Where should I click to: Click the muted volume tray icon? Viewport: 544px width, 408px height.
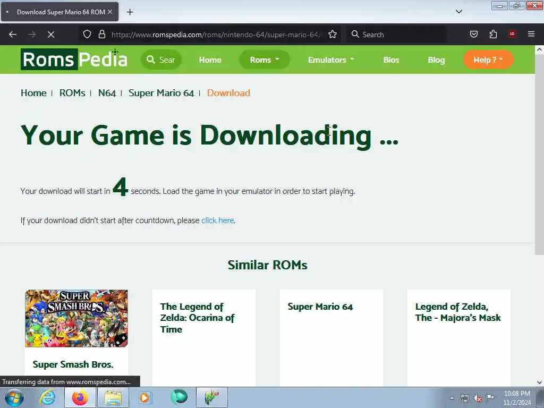(x=478, y=398)
